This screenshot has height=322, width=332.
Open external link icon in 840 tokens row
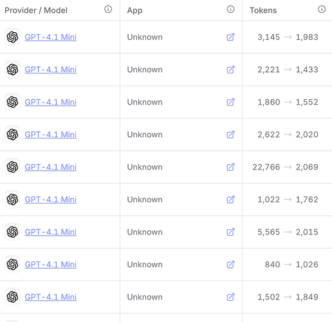230,265
